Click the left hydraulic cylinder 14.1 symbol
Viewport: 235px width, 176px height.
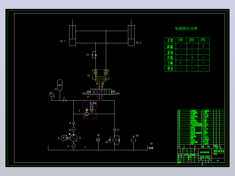coord(72,35)
